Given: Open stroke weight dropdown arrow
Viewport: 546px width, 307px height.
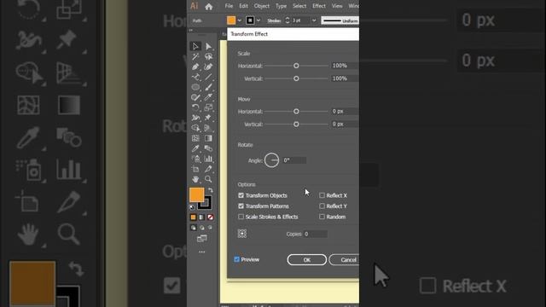Looking at the screenshot, I should tap(314, 20).
